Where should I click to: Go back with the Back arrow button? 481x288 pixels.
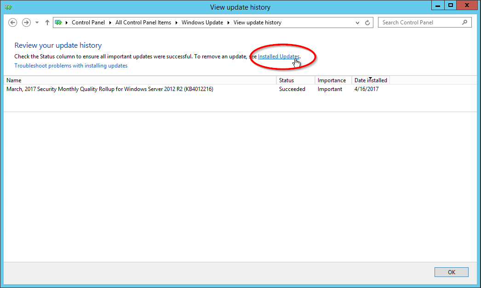(12, 23)
